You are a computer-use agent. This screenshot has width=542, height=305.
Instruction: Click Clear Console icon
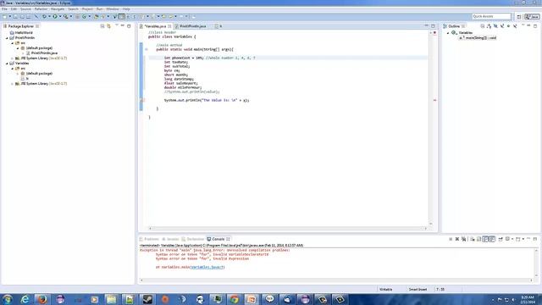pyautogui.click(x=473, y=239)
